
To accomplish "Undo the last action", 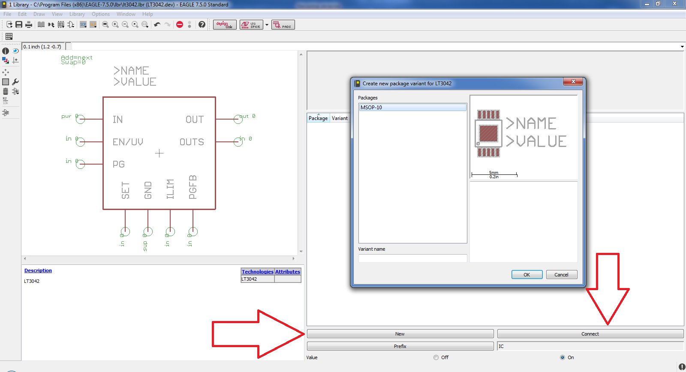I will [157, 24].
